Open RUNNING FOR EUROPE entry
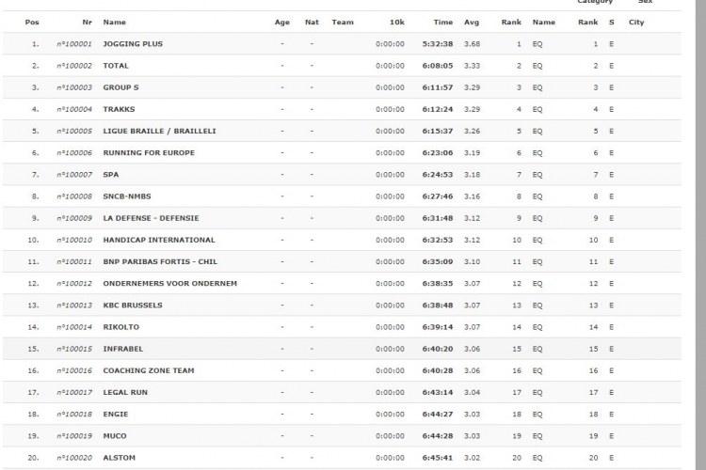 point(149,153)
